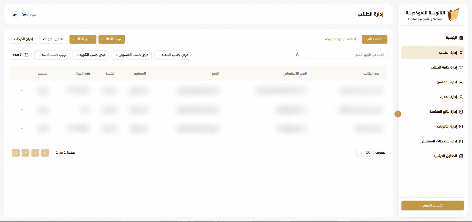Go to the last page double-arrow button
This screenshot has height=222, width=472.
(x=16, y=153)
